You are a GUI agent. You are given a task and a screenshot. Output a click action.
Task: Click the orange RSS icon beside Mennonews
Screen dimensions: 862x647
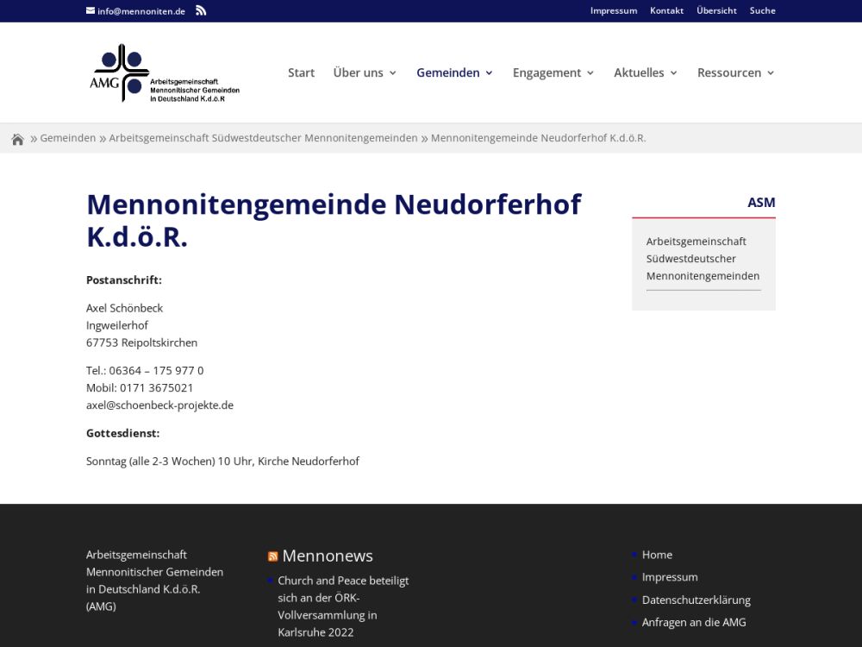(x=272, y=556)
